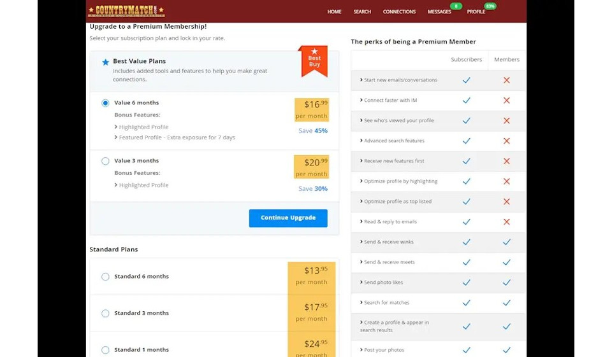Click Members red X for Connect faster with IM
The width and height of the screenshot is (612, 357).
506,101
